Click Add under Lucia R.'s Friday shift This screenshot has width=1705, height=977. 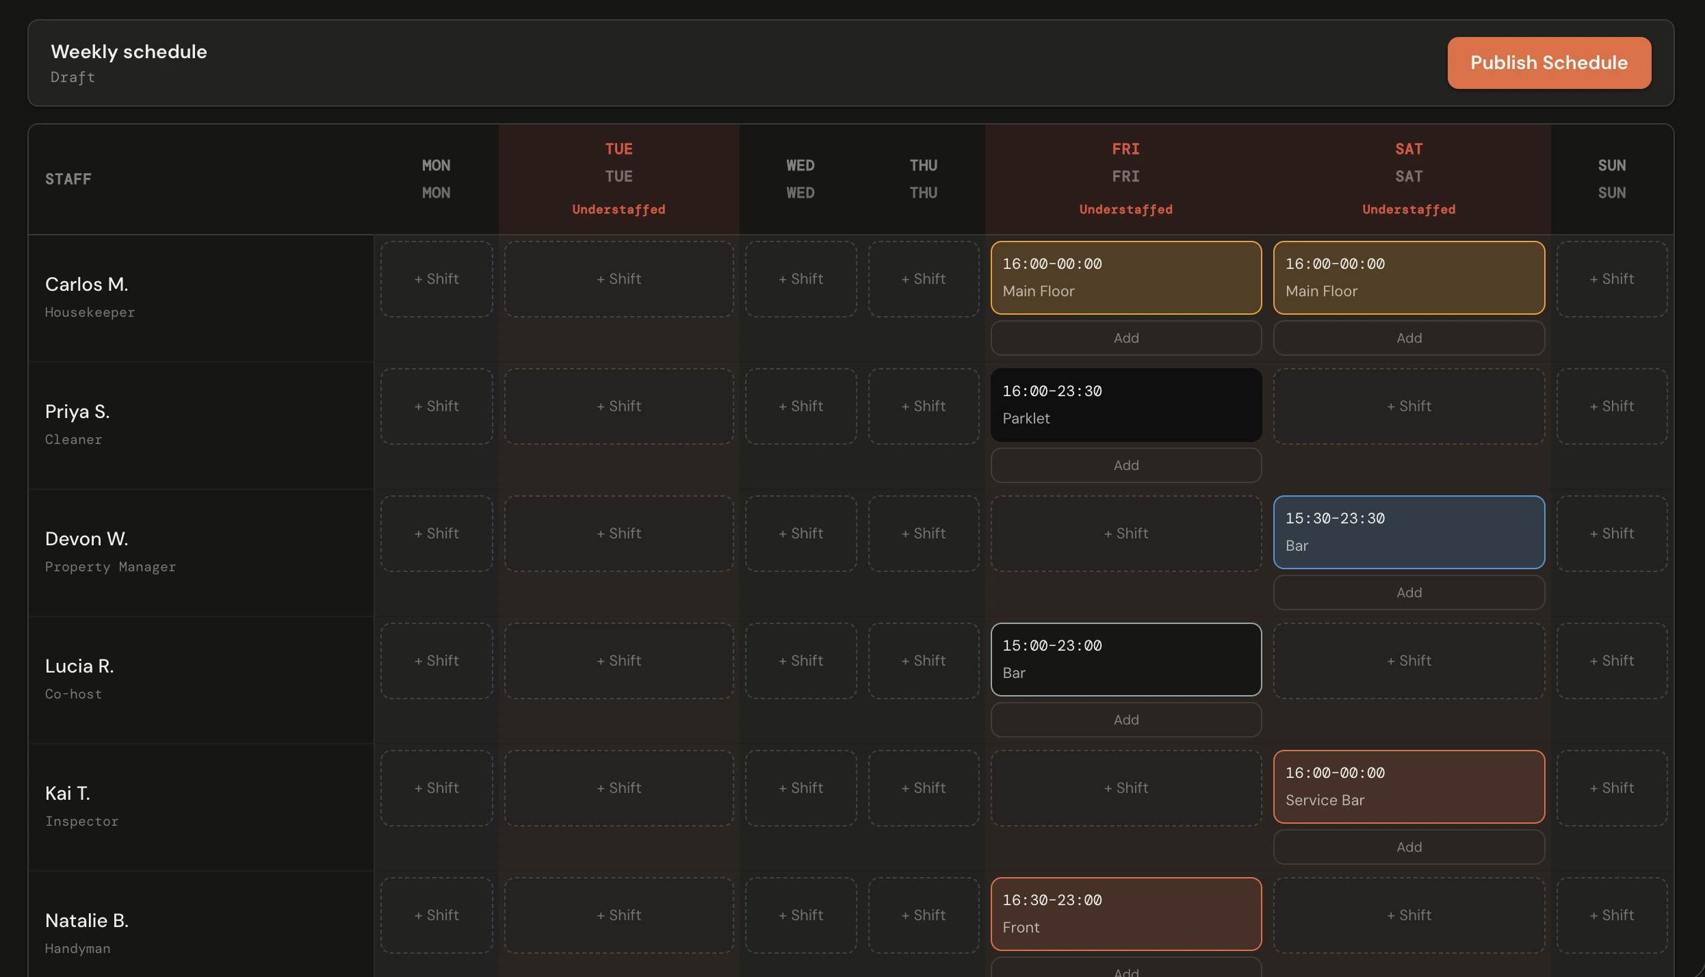[x=1125, y=719]
